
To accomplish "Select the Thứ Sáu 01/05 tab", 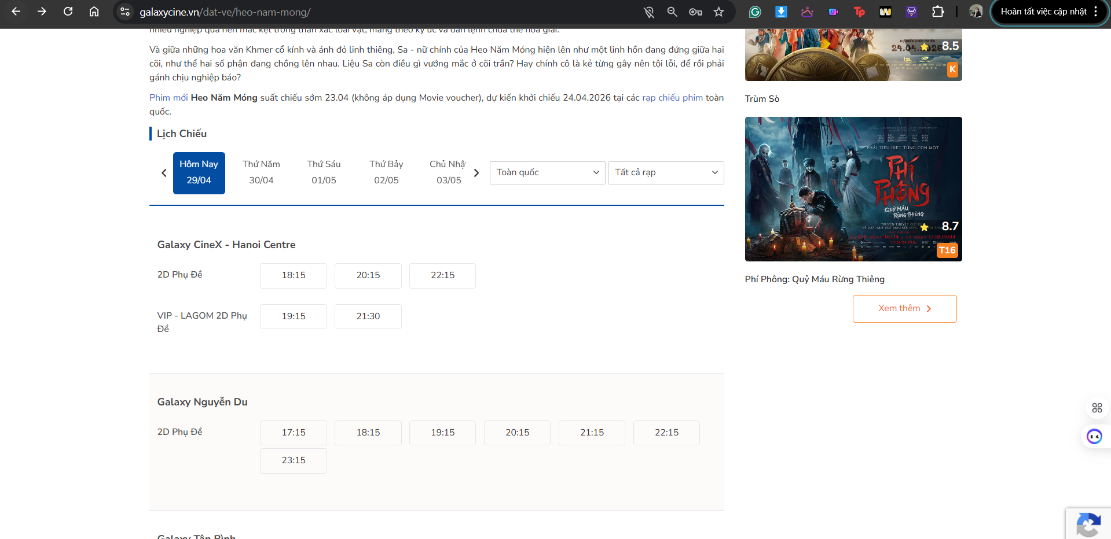I will pyautogui.click(x=324, y=172).
